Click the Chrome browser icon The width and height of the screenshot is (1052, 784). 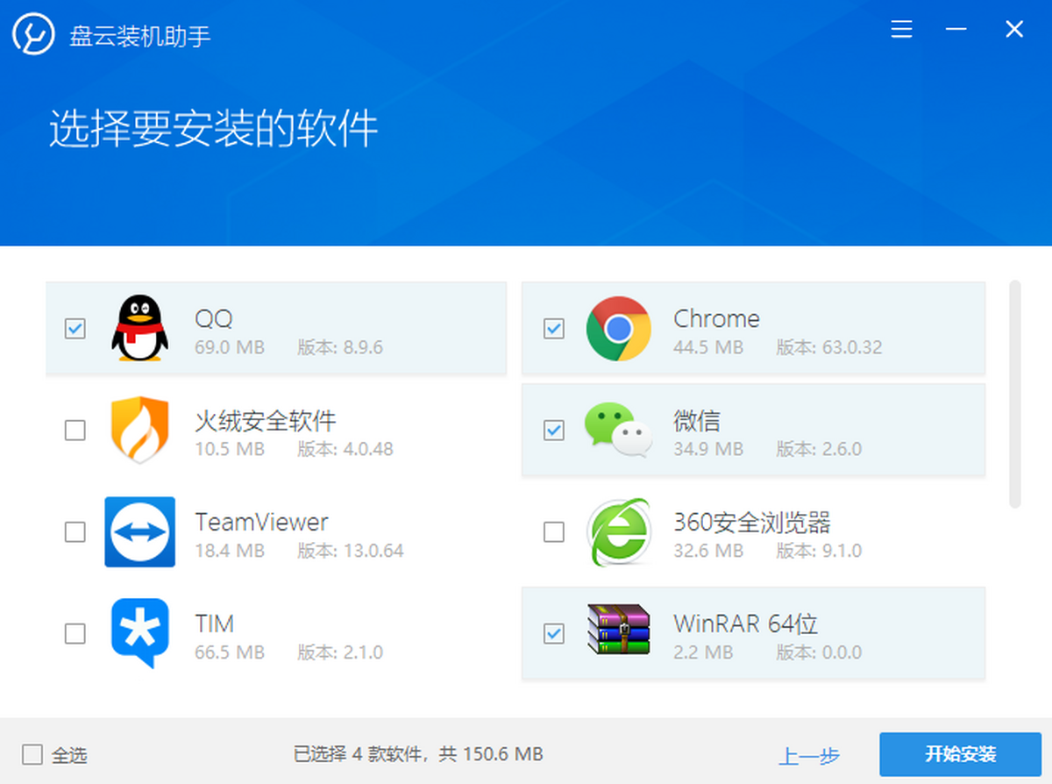[618, 329]
